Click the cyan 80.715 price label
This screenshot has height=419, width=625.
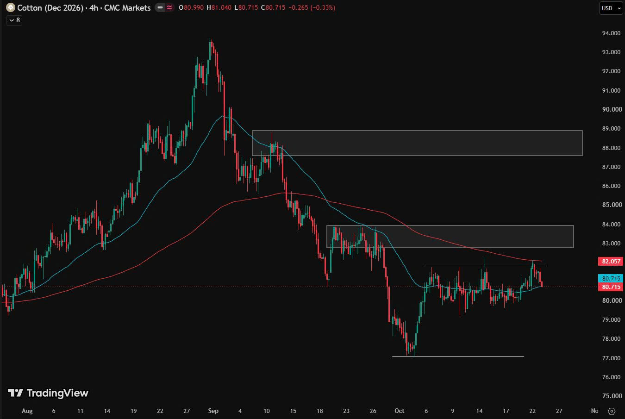(611, 278)
